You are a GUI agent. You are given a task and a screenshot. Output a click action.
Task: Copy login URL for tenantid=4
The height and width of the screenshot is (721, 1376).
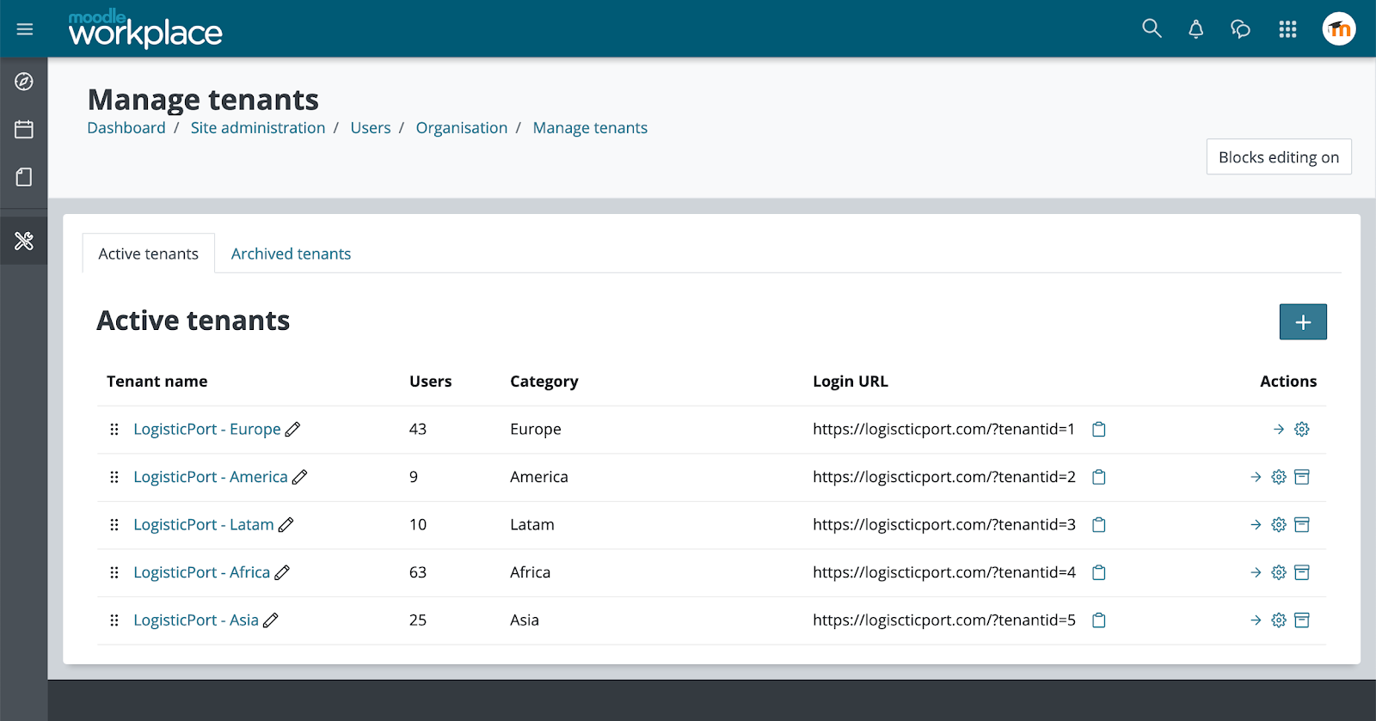(1098, 572)
